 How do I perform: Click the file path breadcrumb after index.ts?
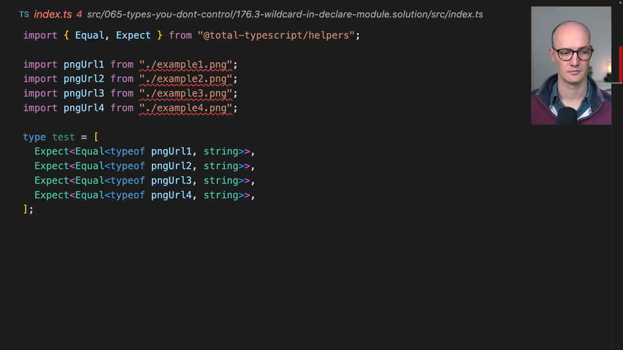point(284,14)
